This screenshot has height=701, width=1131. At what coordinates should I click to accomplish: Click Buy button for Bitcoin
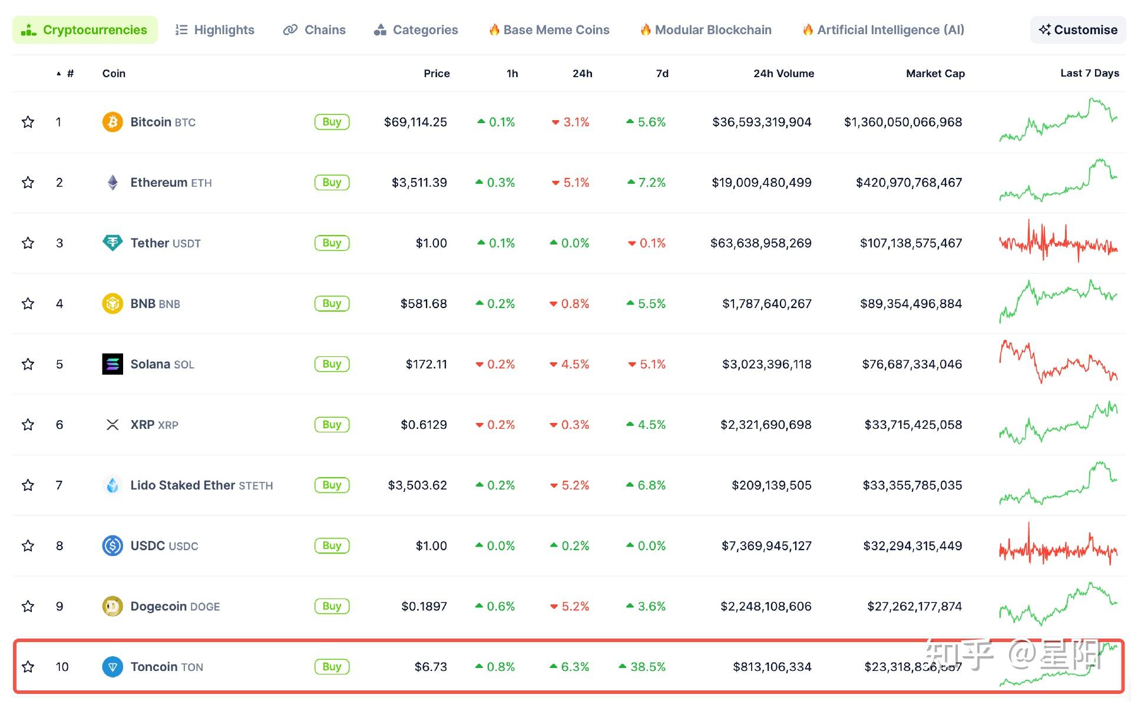point(331,122)
